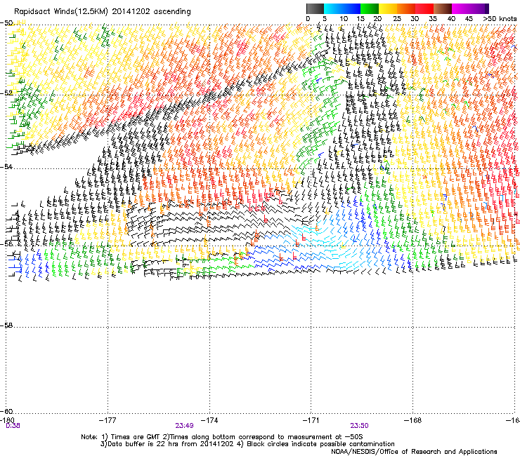
Task: Click the '20141202 ascending' date text in the title
Action: tap(151, 12)
